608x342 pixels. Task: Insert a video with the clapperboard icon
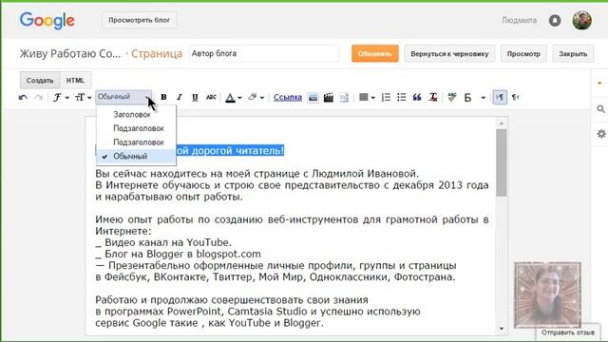[x=329, y=97]
